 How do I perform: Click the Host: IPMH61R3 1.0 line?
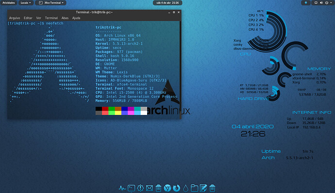(x=115, y=39)
